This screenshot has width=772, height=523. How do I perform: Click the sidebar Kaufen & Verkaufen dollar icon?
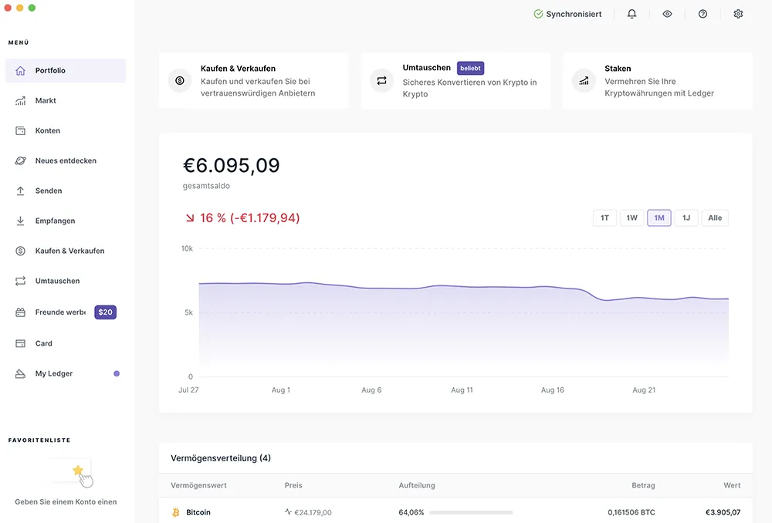[x=20, y=251]
